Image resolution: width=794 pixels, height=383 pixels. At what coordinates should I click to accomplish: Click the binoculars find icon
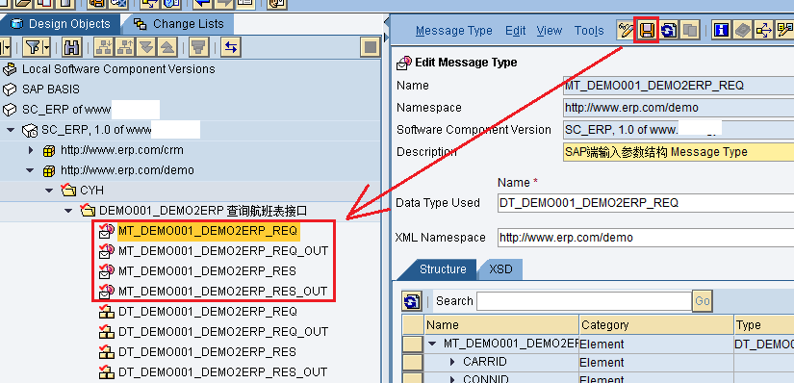[72, 48]
